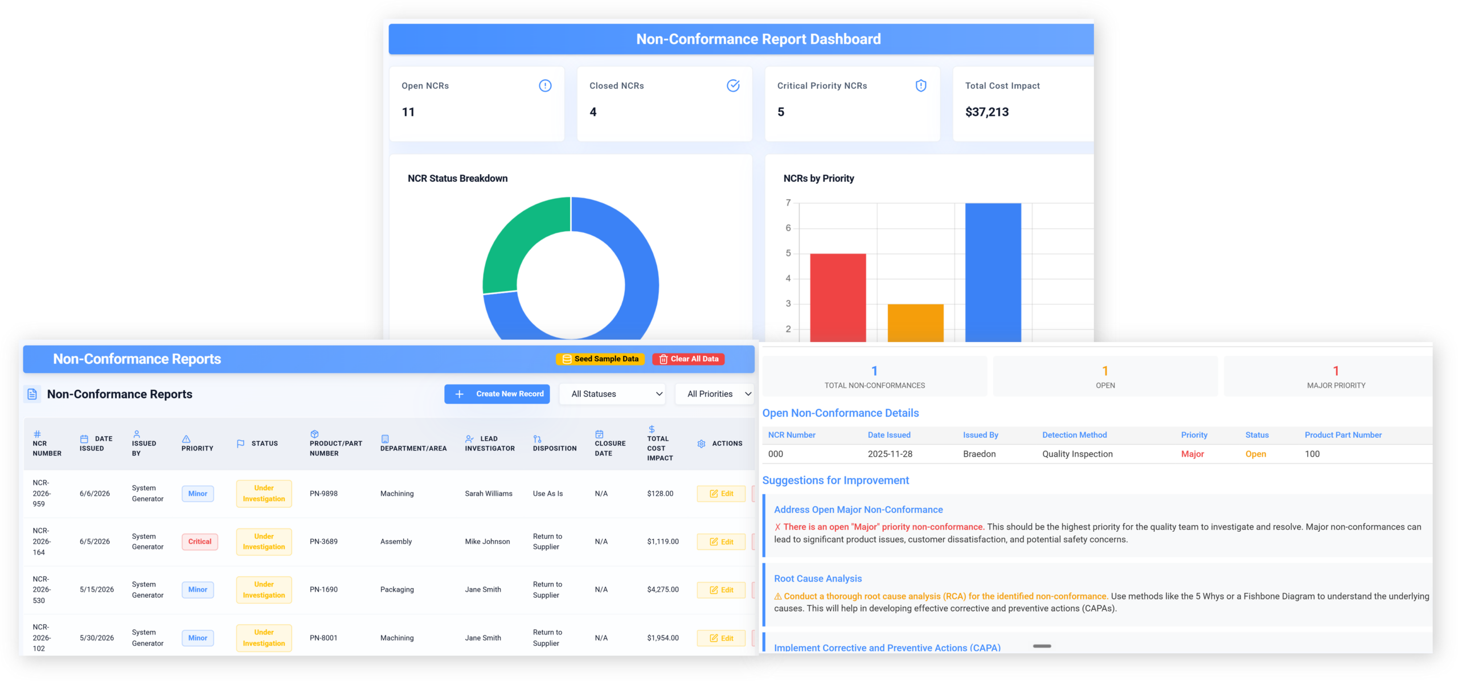
Task: Click the warning triangle icon in Priority header
Action: [186, 439]
